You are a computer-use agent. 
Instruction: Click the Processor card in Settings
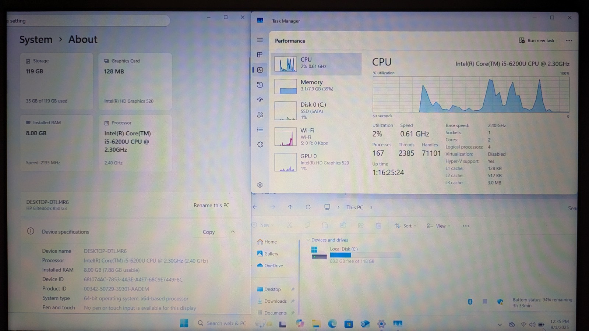click(x=135, y=143)
